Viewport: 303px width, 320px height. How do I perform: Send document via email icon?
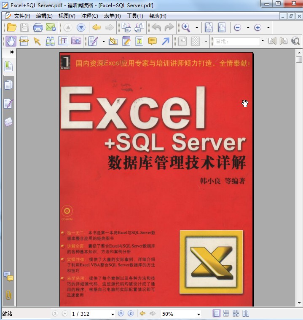click(x=51, y=27)
